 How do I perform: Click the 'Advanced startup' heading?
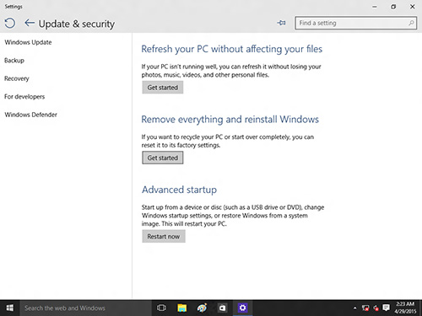(x=179, y=190)
